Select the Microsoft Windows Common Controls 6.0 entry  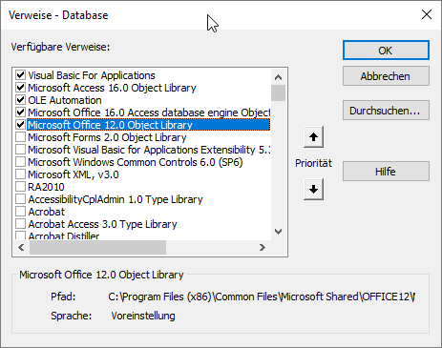tap(136, 162)
